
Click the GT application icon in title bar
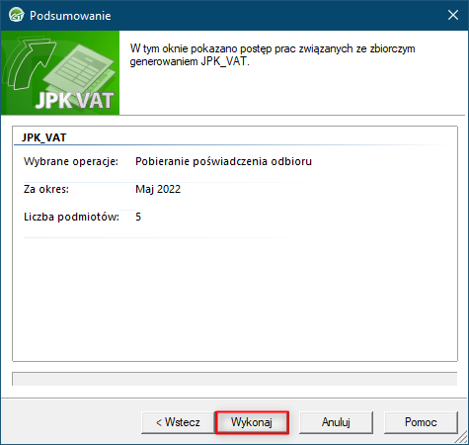17,15
